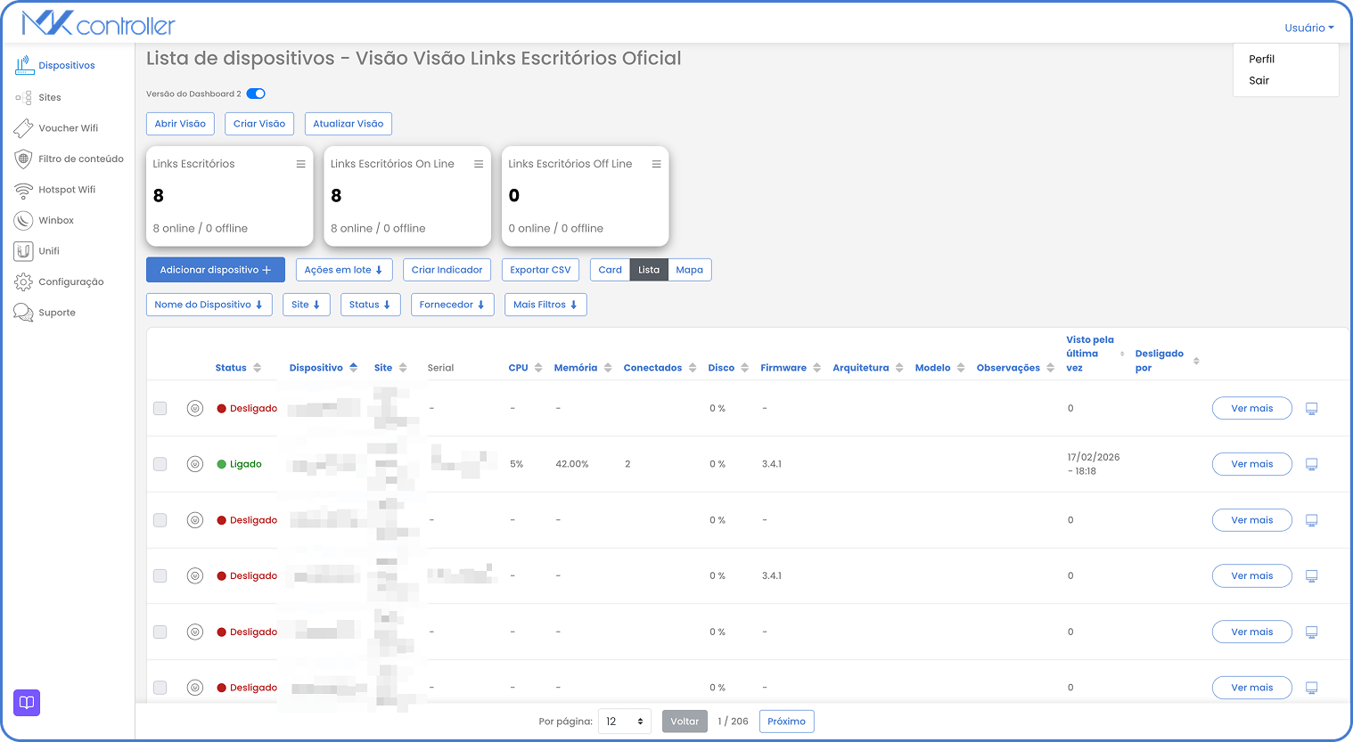The width and height of the screenshot is (1353, 742).
Task: Expand the Mais Filtros dropdown
Action: click(x=545, y=304)
